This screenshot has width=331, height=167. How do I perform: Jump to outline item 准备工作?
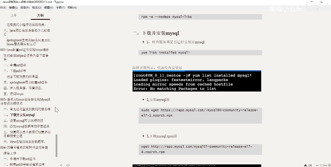(10, 153)
